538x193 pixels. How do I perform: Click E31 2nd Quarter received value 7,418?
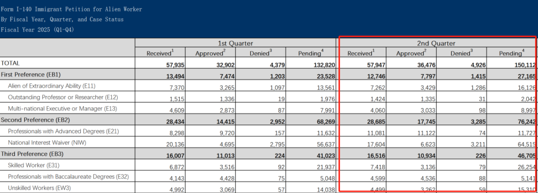coord(378,167)
